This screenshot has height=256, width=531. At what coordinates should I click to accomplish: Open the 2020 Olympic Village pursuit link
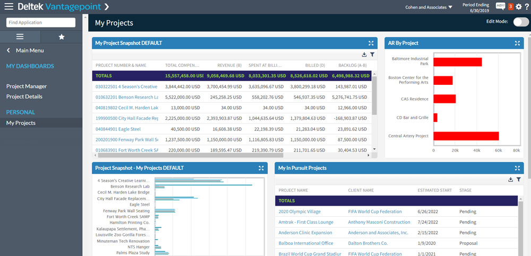[299, 211]
